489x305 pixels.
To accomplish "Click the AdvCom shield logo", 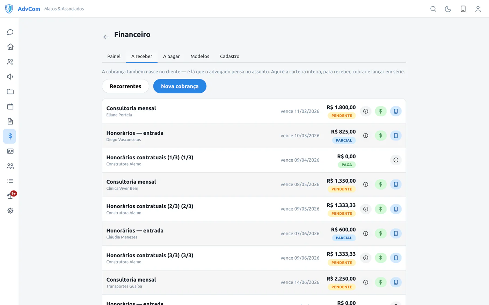I will click(9, 9).
